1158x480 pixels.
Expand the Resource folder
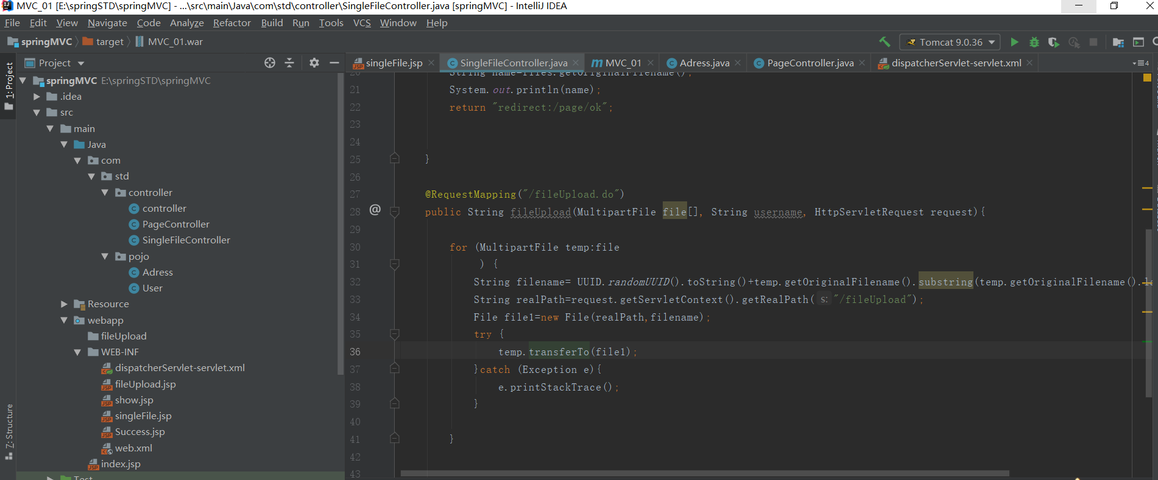pos(64,304)
